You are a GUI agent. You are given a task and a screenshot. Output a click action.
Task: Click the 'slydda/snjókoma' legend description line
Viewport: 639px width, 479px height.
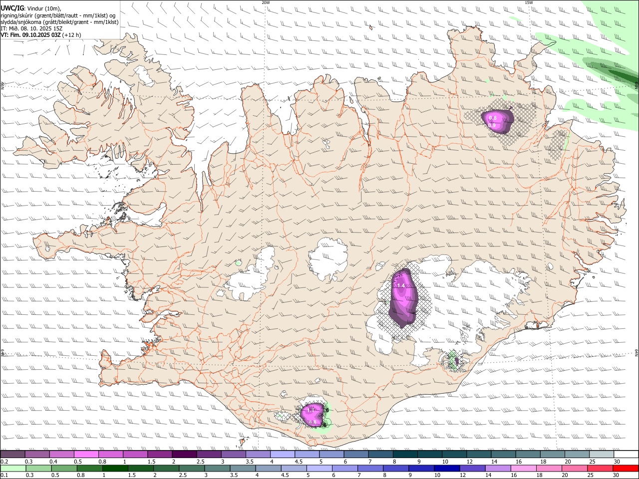[60, 22]
